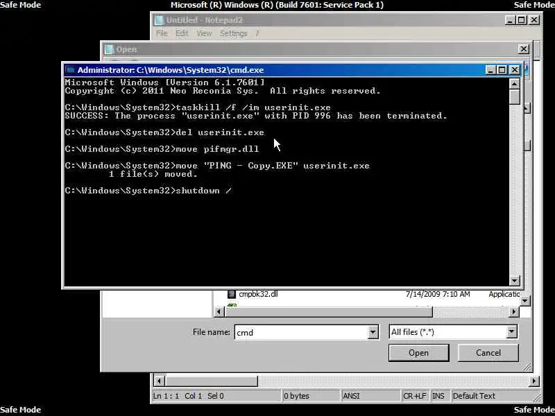The height and width of the screenshot is (416, 555).
Task: Open the View menu in Notepad2
Action: [204, 33]
